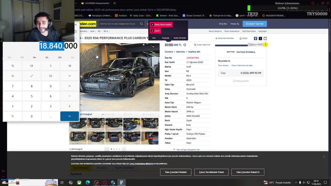Open Microsoft Edge from the taskbar
The width and height of the screenshot is (331, 186).
[x=88, y=183]
